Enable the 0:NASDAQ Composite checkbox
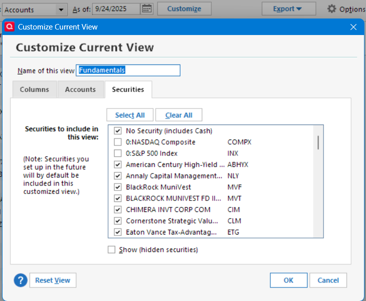 (118, 142)
